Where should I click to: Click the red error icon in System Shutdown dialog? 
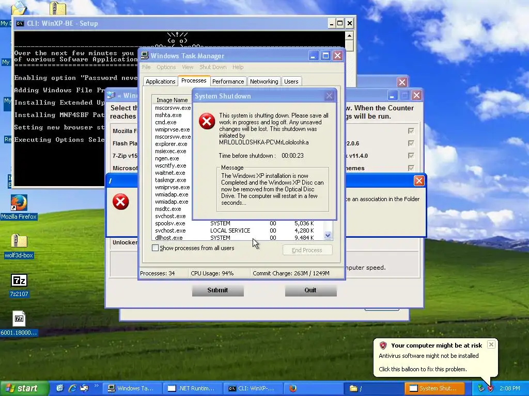pyautogui.click(x=207, y=121)
